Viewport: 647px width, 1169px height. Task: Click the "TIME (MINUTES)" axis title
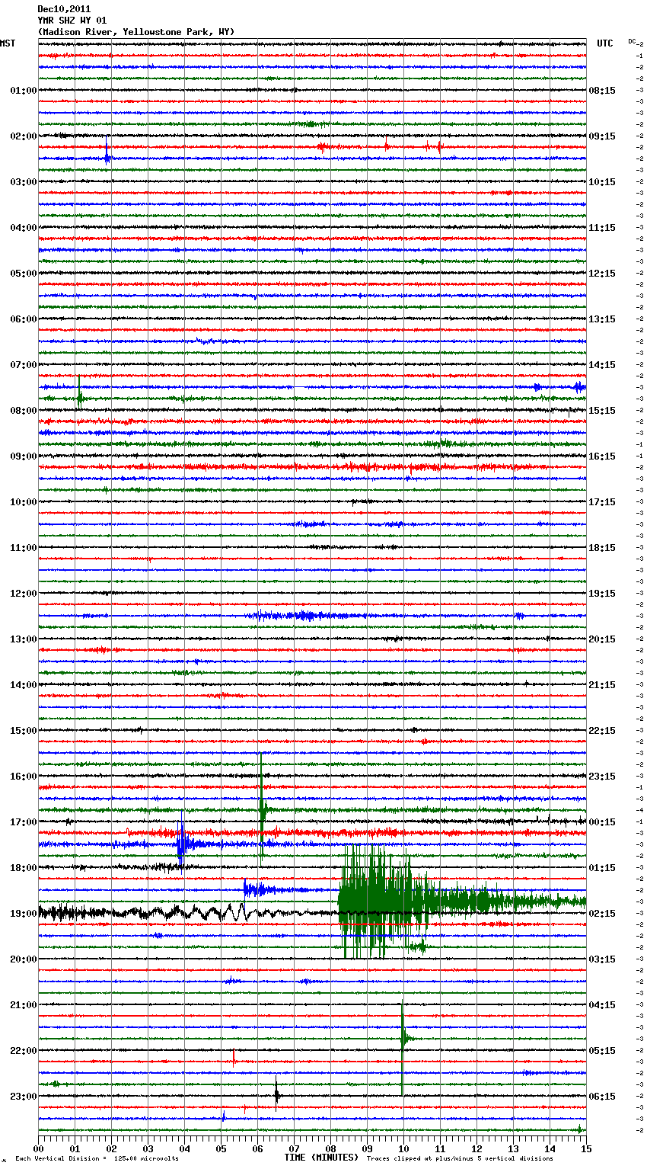(x=321, y=1158)
